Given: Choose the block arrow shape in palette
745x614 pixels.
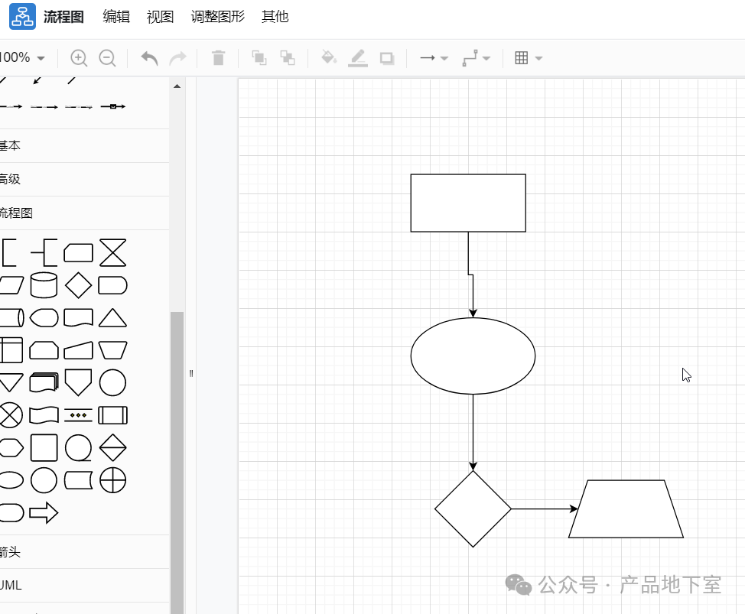Looking at the screenshot, I should click(44, 512).
